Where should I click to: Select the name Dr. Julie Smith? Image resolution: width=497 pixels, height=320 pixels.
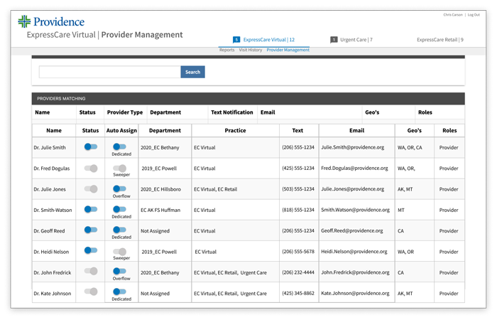coord(50,148)
